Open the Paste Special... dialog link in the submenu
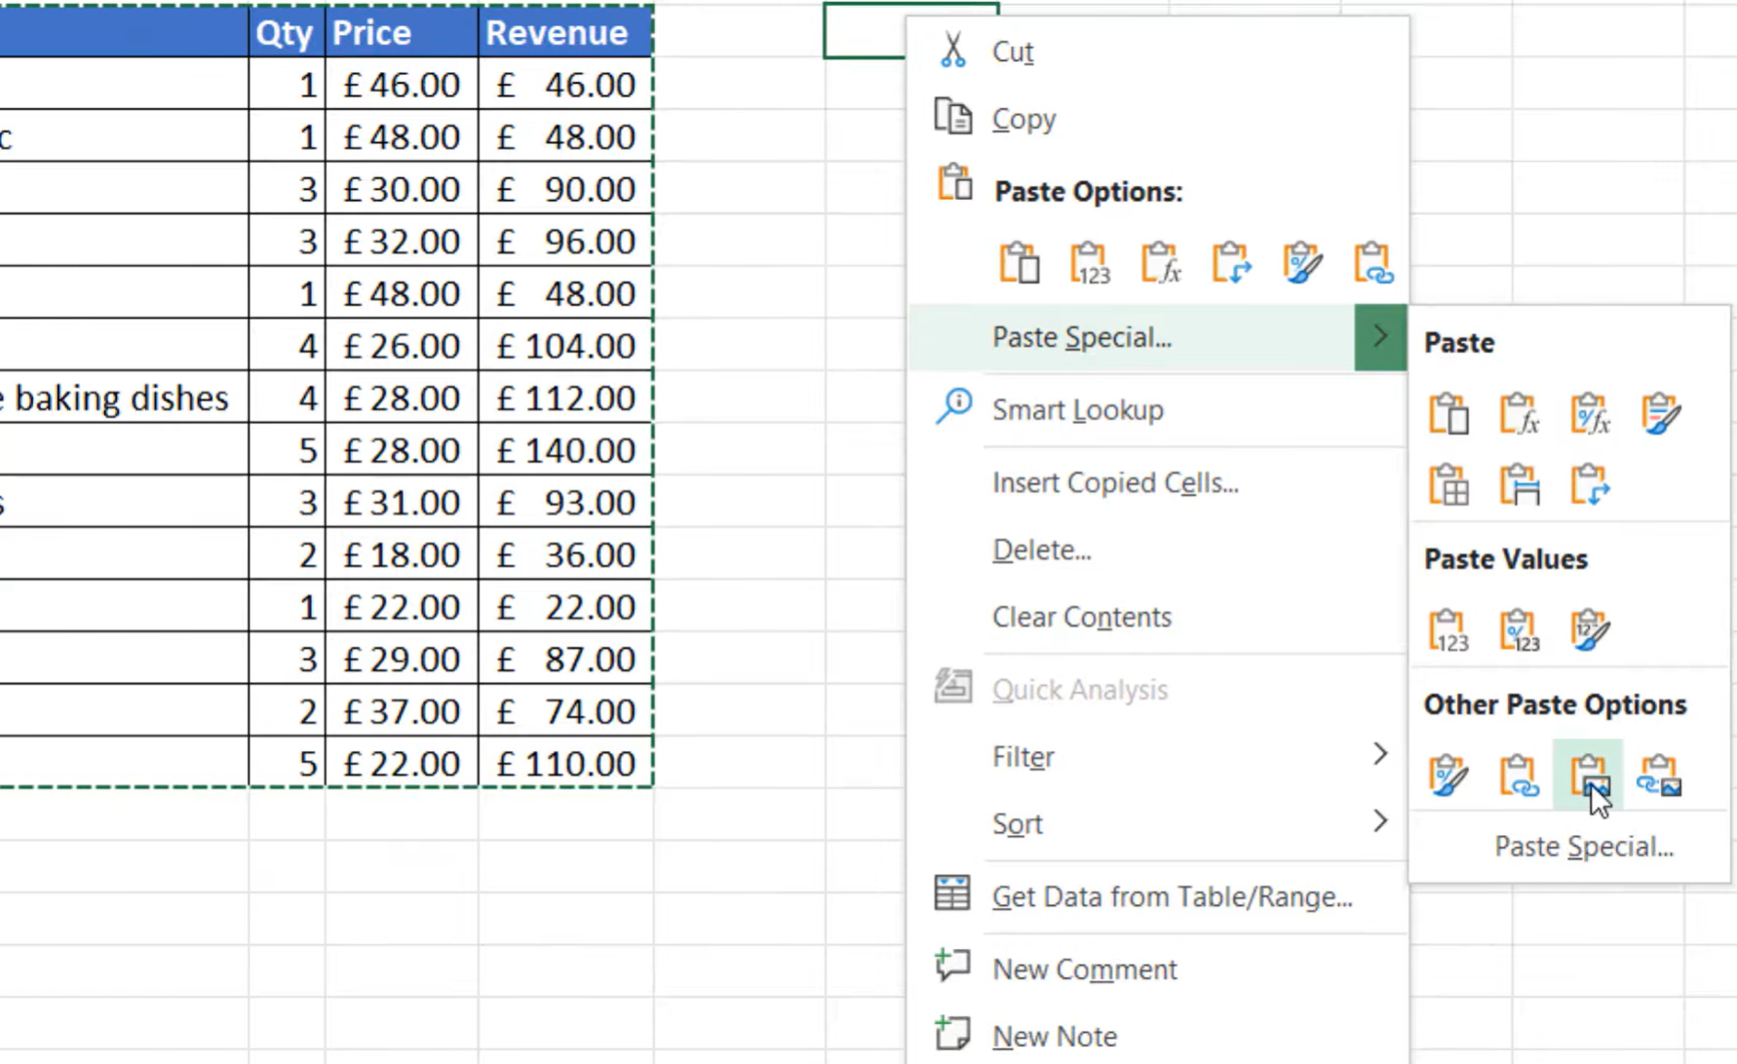 coord(1584,847)
